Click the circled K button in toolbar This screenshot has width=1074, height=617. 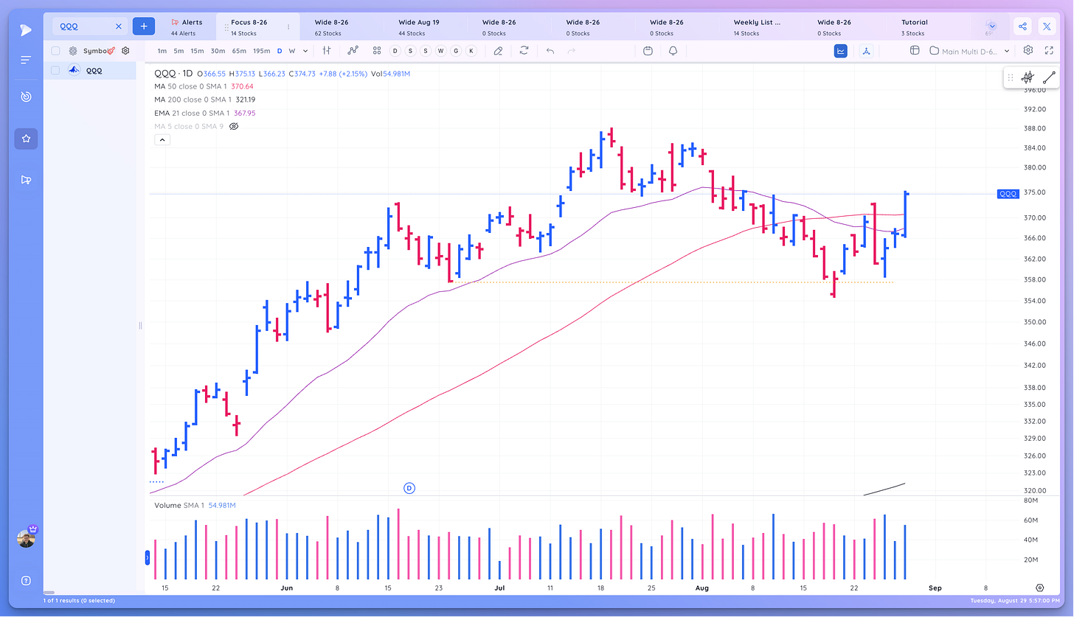[x=471, y=51]
